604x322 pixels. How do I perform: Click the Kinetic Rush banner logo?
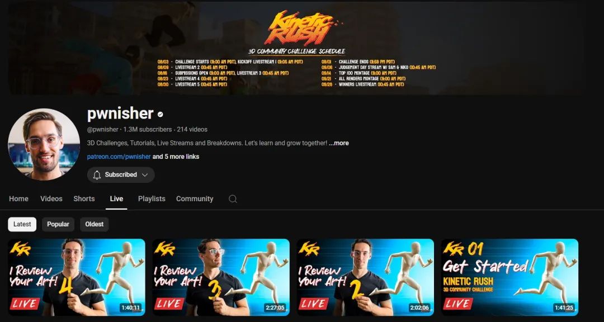pos(301,27)
